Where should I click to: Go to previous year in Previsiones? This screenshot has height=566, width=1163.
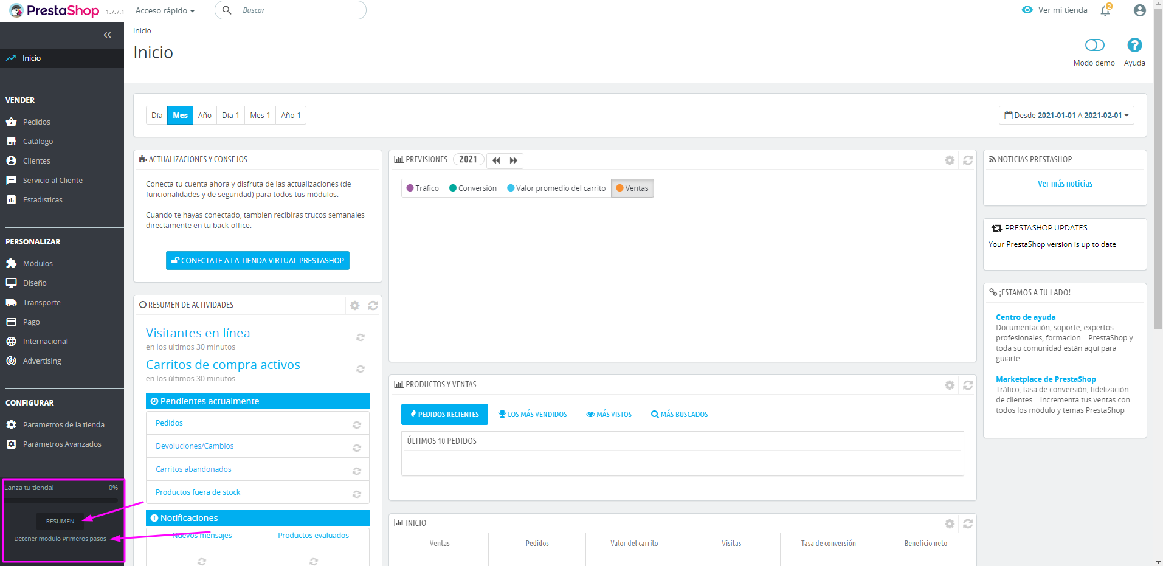(x=496, y=160)
